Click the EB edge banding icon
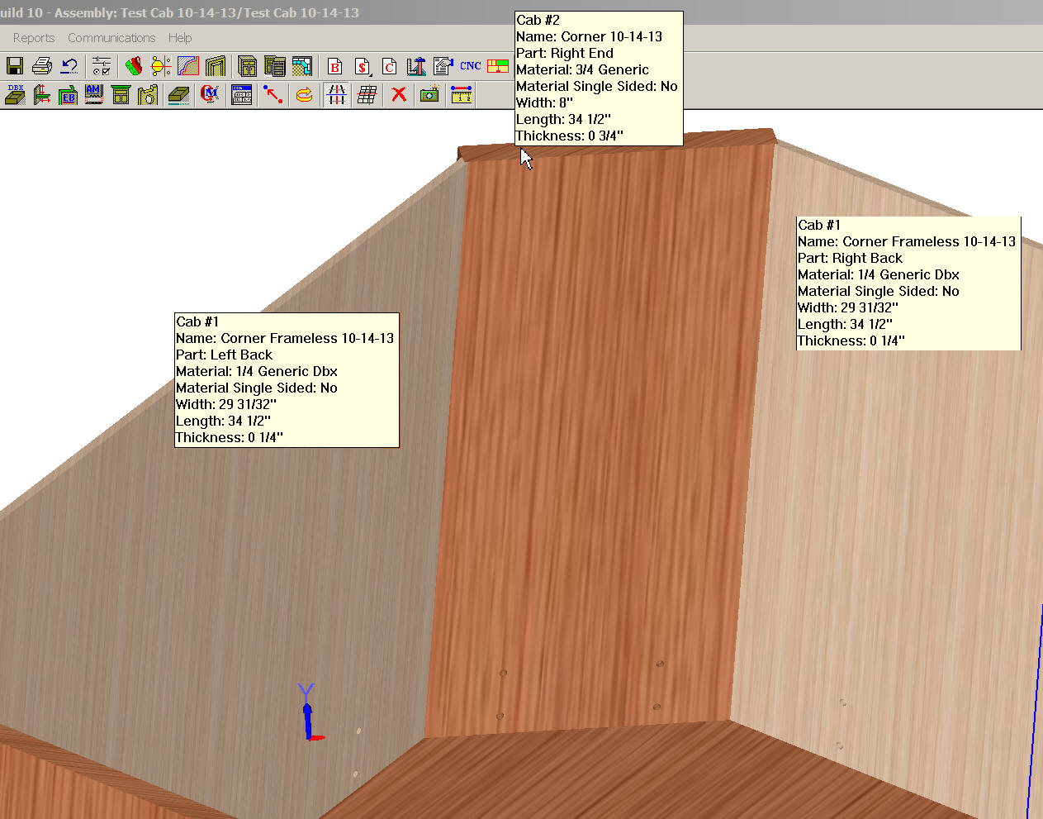 point(68,94)
